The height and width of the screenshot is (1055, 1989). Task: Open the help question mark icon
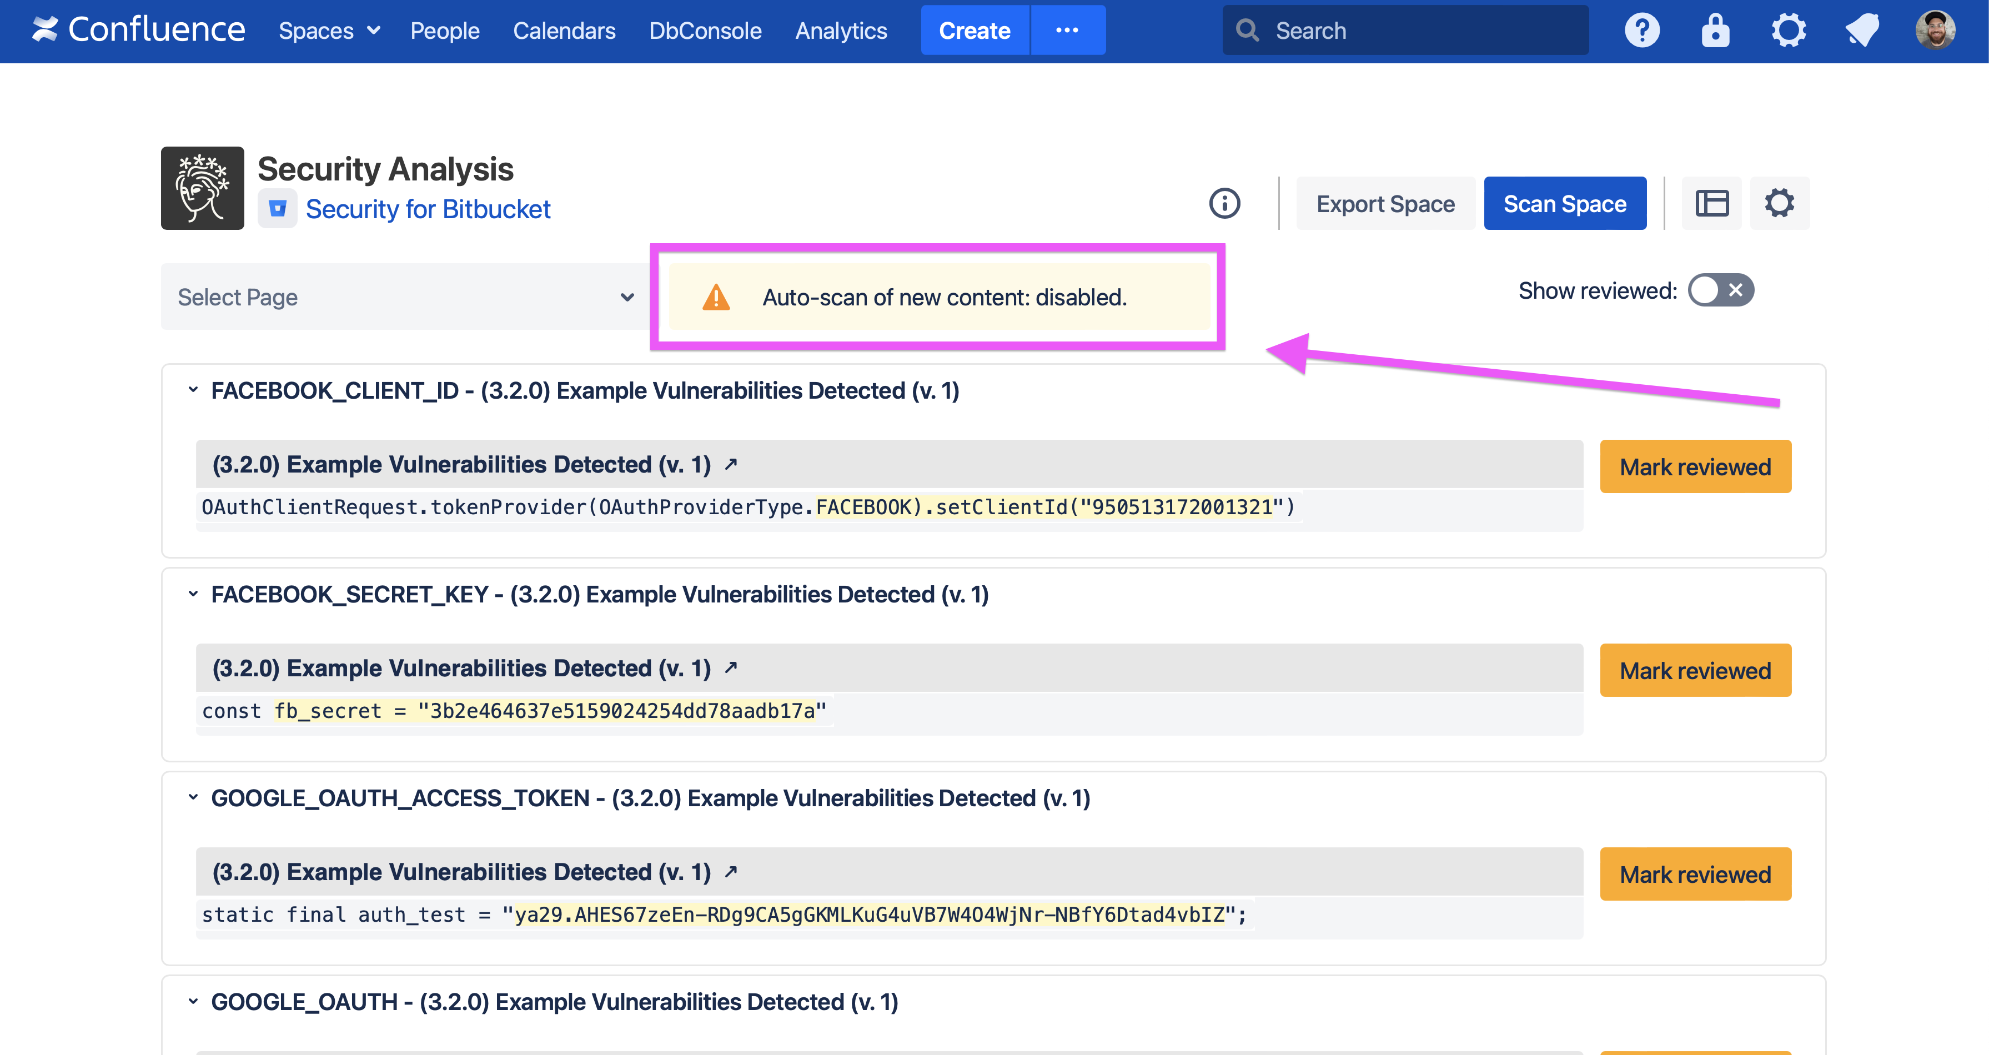[1641, 31]
